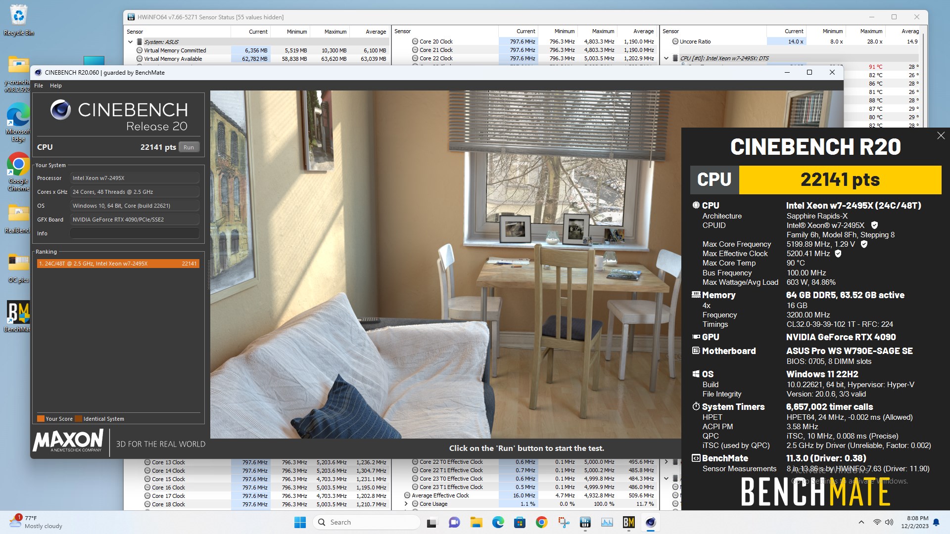The width and height of the screenshot is (950, 534).
Task: Open File Explorer from the taskbar
Action: point(476,522)
